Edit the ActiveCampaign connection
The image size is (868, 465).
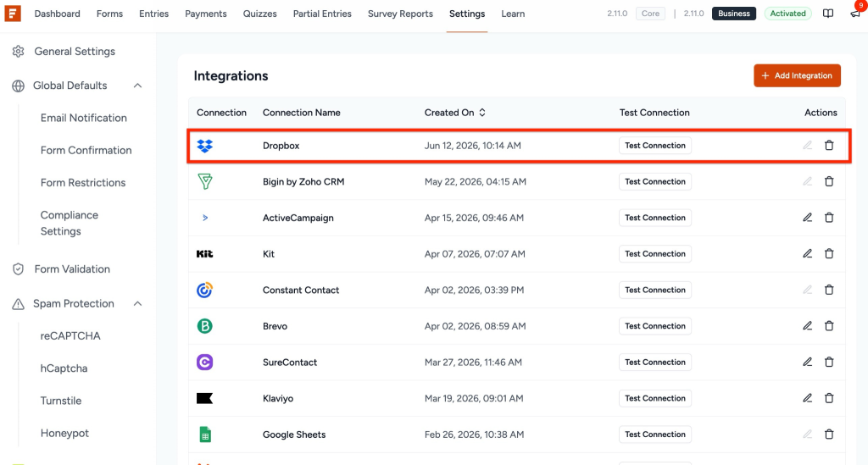(x=808, y=218)
